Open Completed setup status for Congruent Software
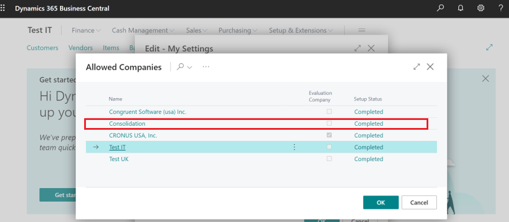509x222 pixels. click(368, 112)
